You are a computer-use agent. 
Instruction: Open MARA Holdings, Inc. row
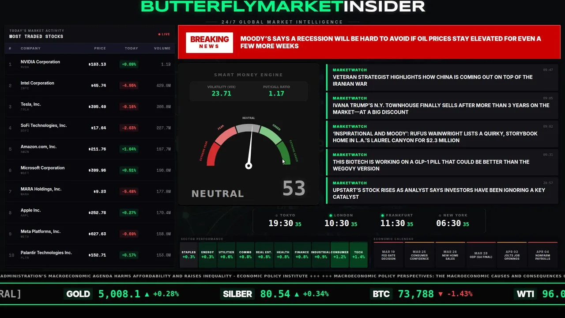90,191
